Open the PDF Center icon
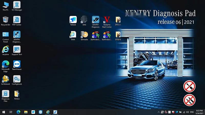The width and height of the screenshot is (205, 115). 17,21
